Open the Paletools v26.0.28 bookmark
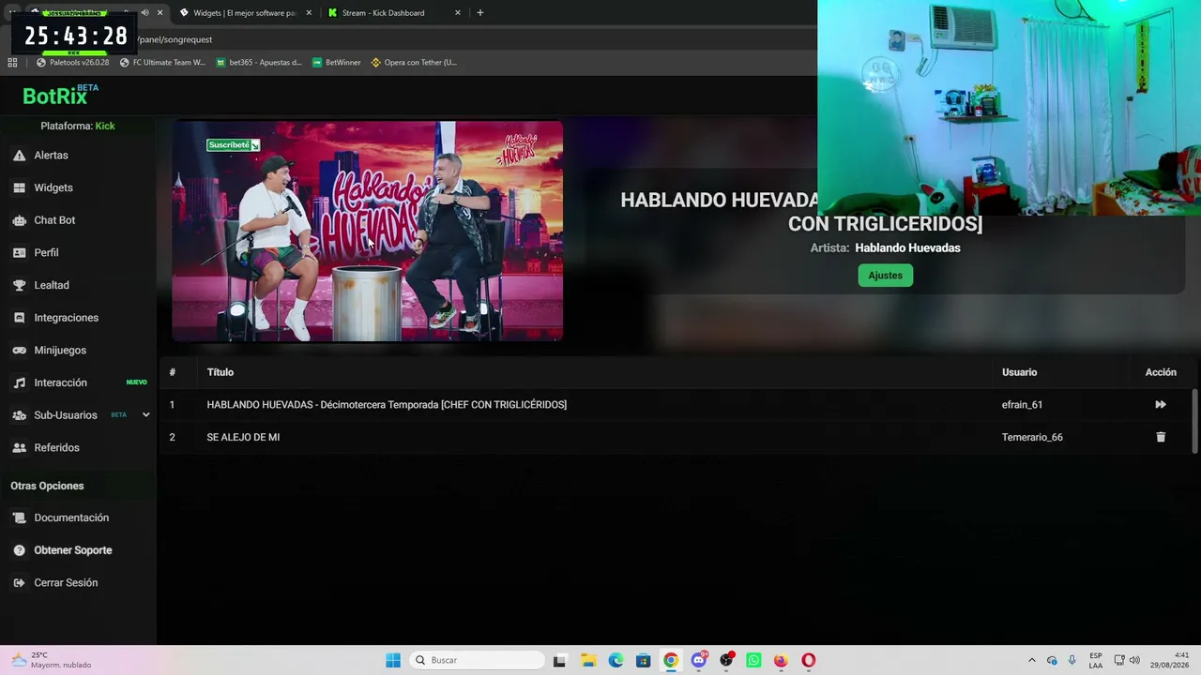Screen dimensions: 1201x675 pos(72,63)
